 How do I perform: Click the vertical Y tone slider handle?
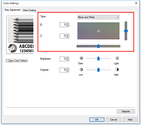[x=126, y=31]
